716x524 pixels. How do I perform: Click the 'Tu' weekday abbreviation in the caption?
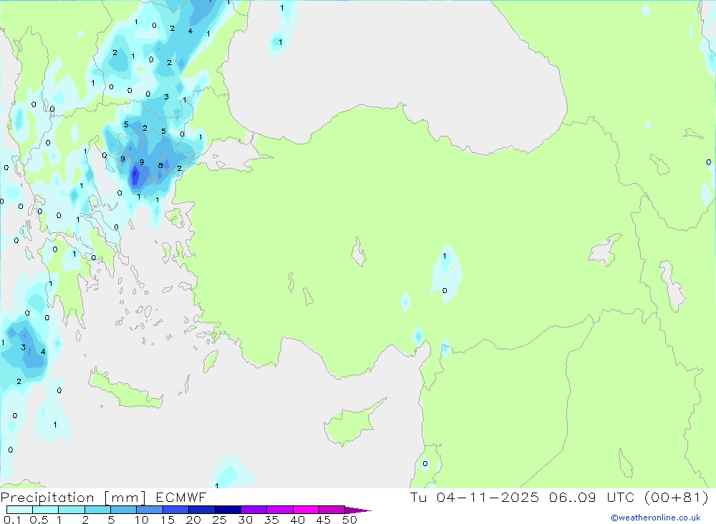418,498
